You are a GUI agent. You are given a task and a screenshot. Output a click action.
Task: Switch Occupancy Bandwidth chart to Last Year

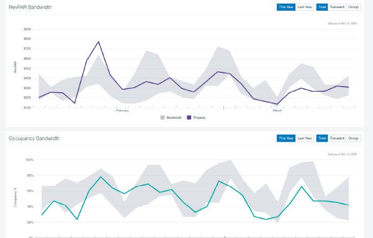[x=305, y=138]
